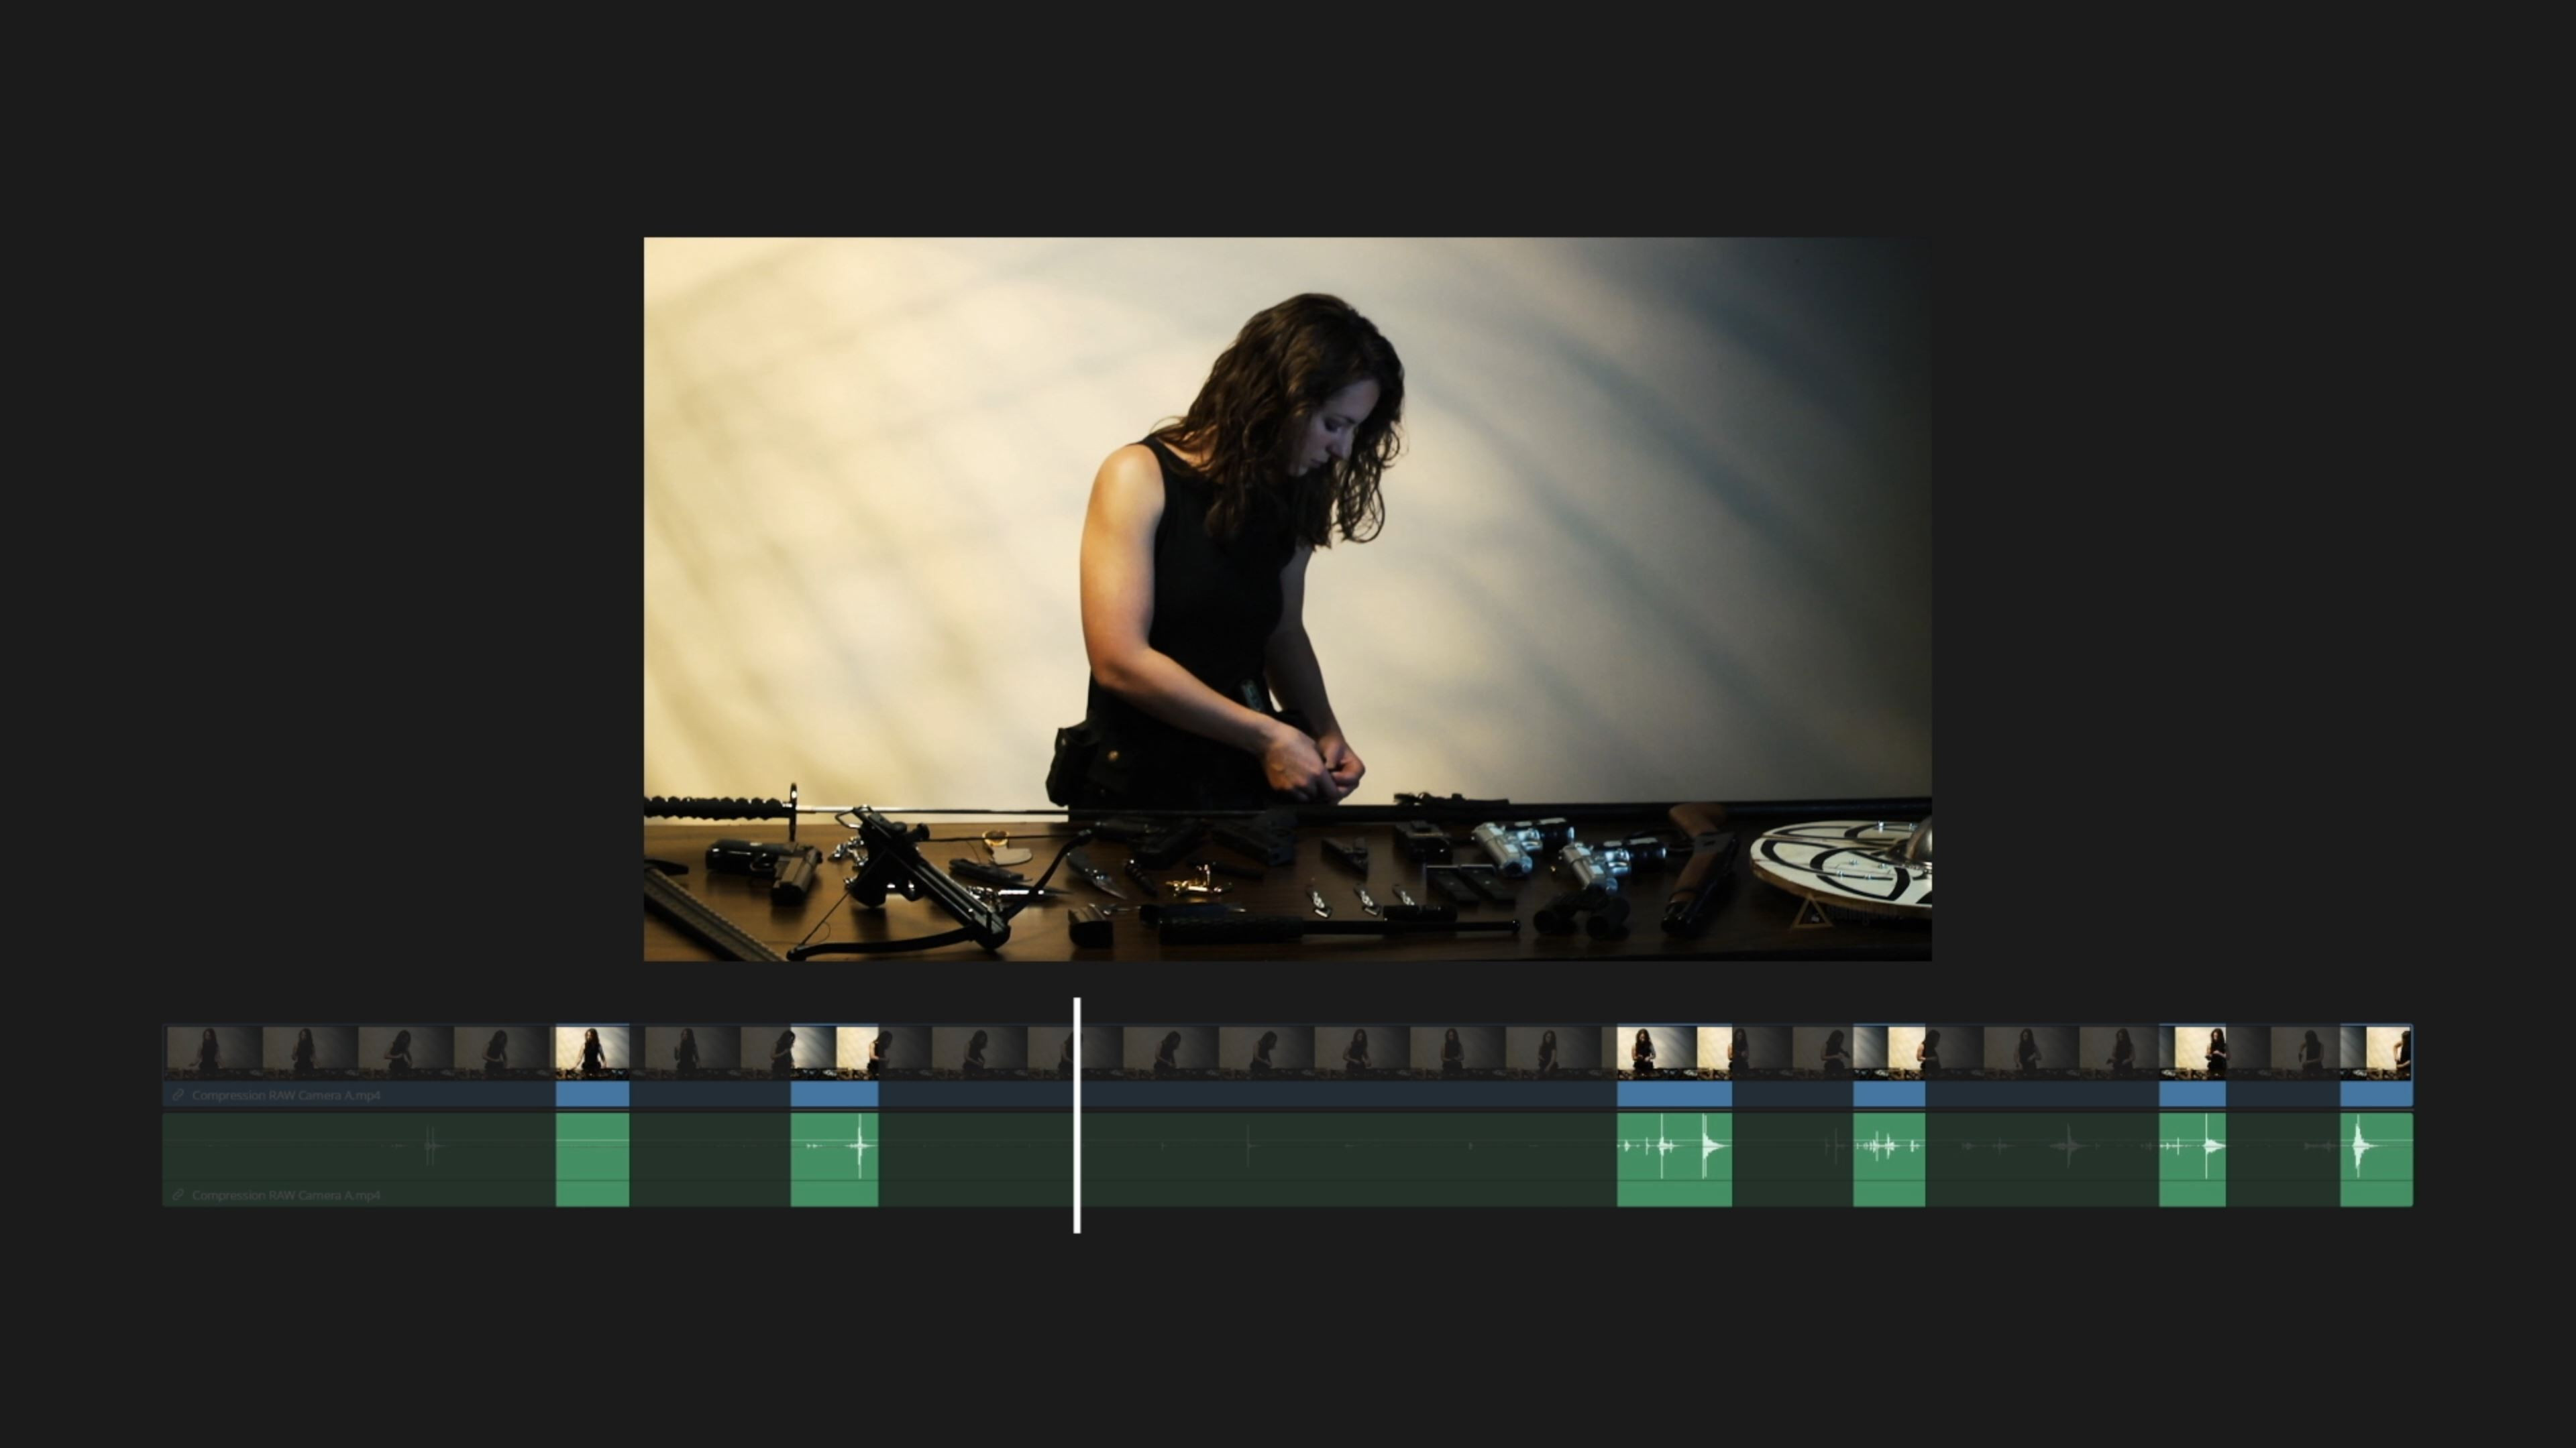Click the link icon on the video track label

(178, 1095)
